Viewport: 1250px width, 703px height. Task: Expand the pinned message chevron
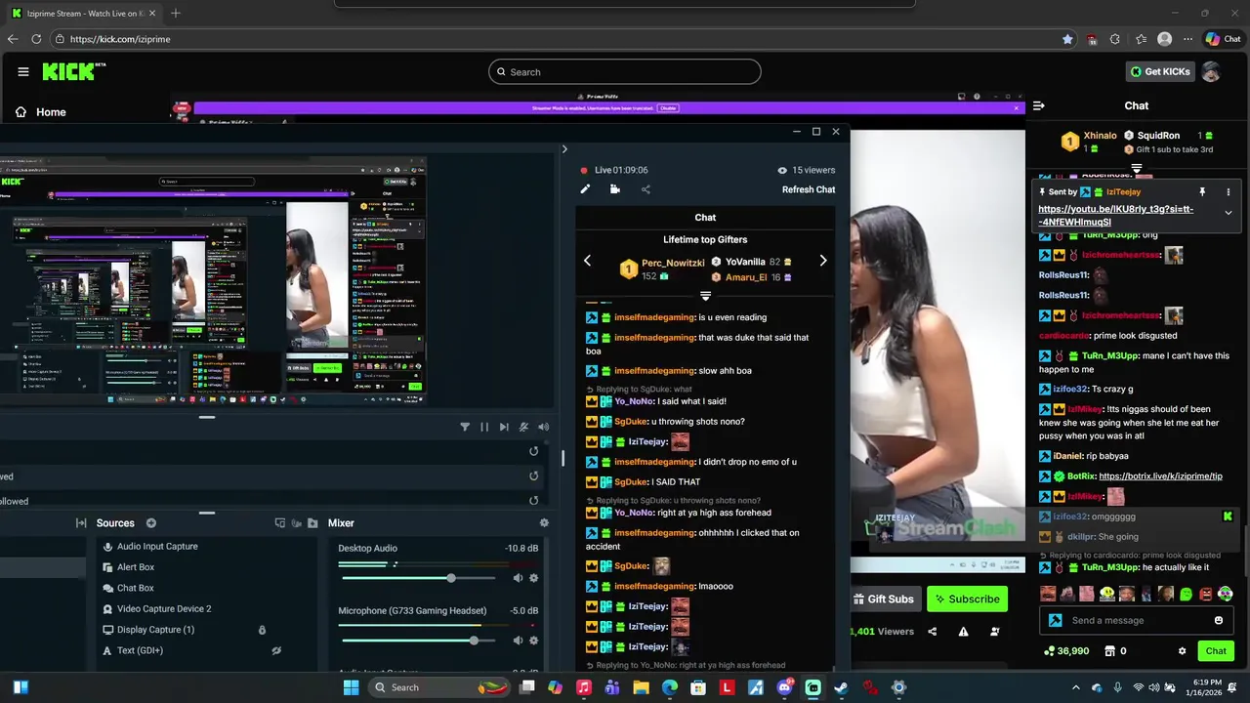coord(1229,213)
